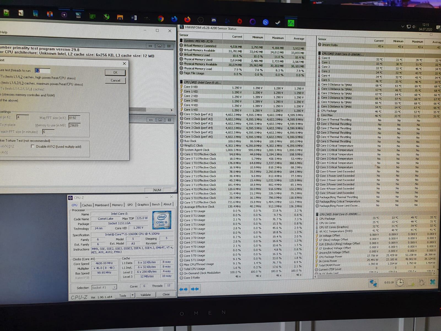Click Validate button in CPU-Z
The image size is (441, 331).
point(146,295)
